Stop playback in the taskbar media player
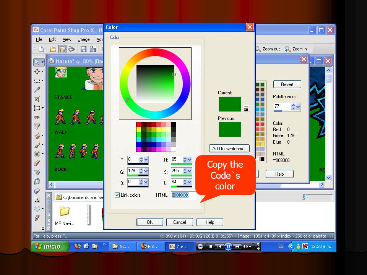Screen dimensions: 367x275 [211, 246]
